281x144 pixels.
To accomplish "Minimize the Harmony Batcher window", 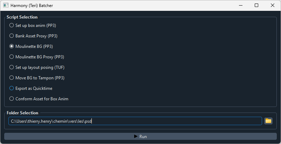I will click(x=240, y=6).
